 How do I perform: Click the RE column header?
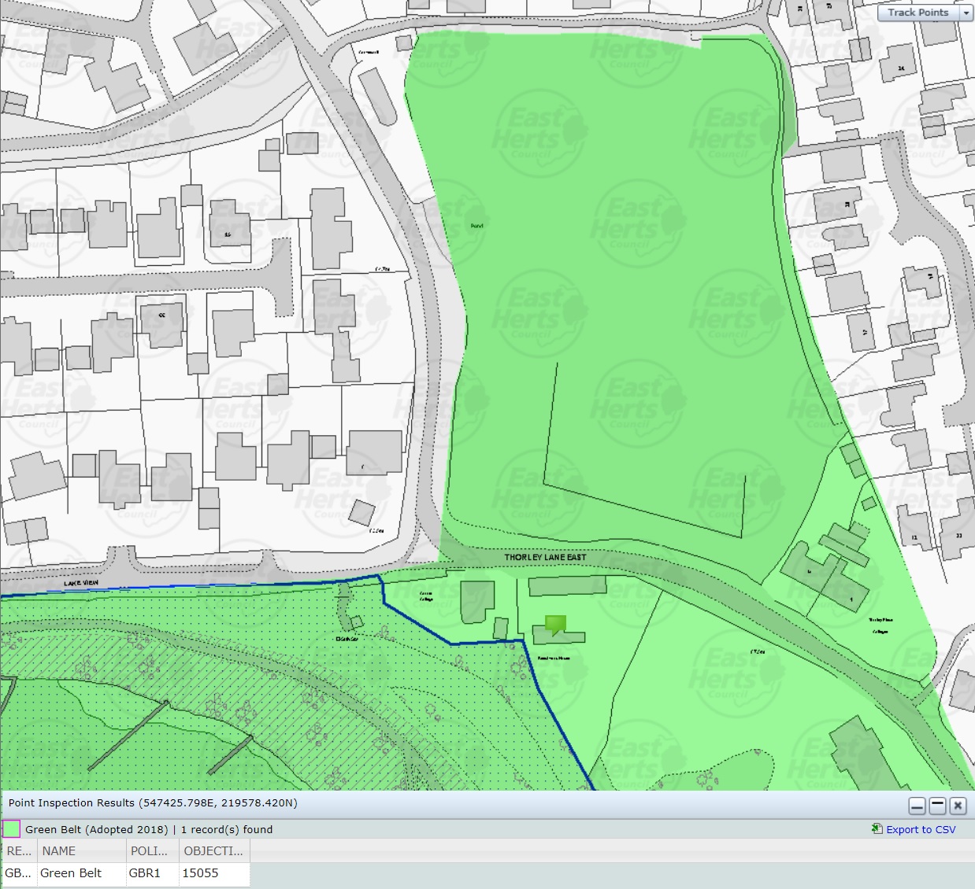pyautogui.click(x=19, y=850)
